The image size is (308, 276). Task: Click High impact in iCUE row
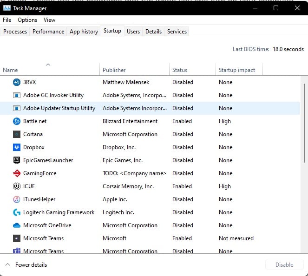click(x=225, y=186)
